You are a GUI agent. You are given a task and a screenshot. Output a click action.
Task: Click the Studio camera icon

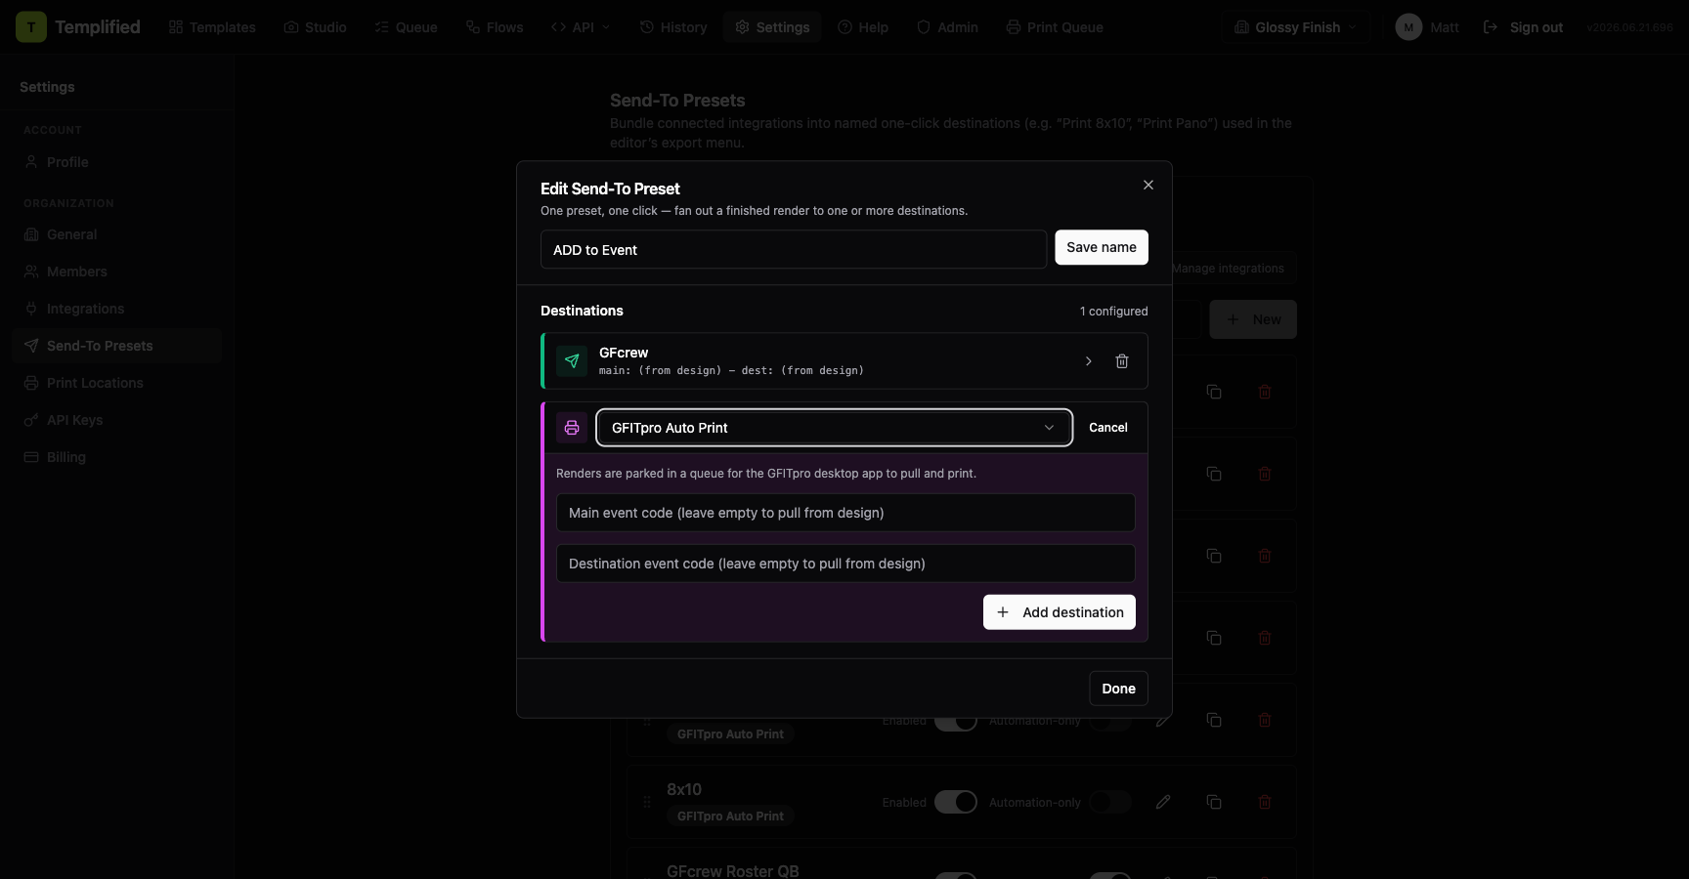(291, 27)
